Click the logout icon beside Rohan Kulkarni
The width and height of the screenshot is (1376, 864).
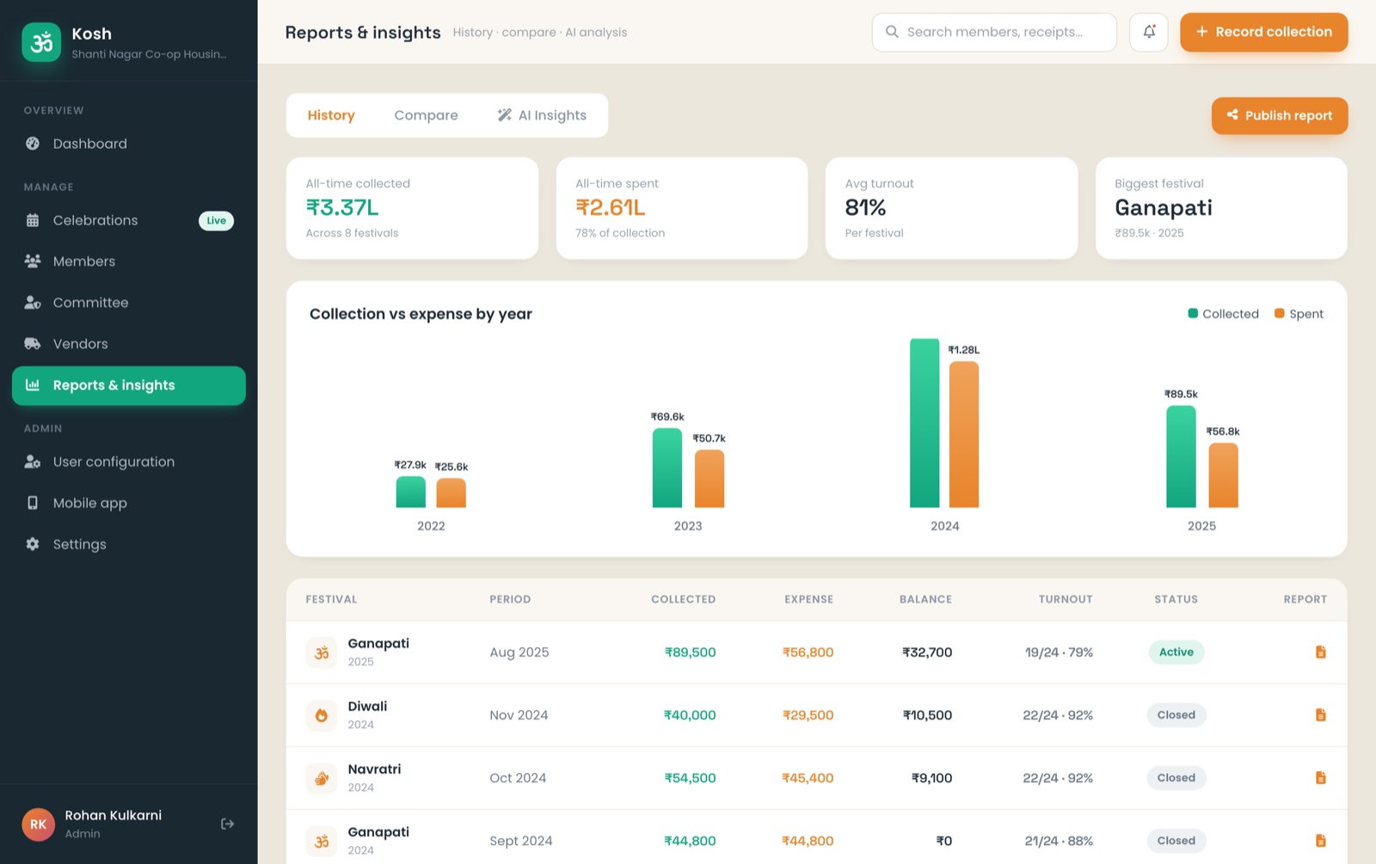pos(227,824)
